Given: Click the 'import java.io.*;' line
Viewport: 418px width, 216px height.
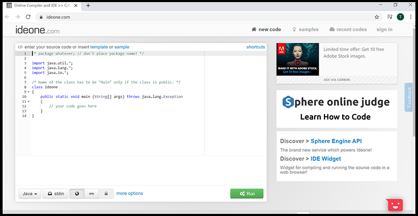Looking at the screenshot, I should click(x=51, y=73).
